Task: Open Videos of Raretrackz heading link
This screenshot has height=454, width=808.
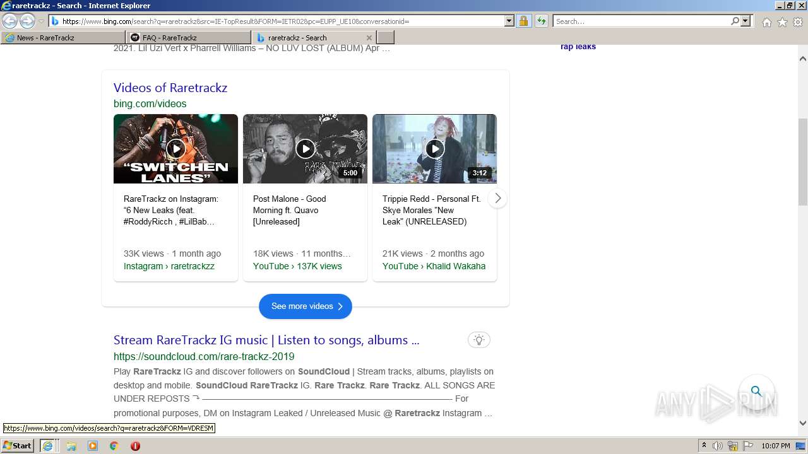Action: point(170,88)
